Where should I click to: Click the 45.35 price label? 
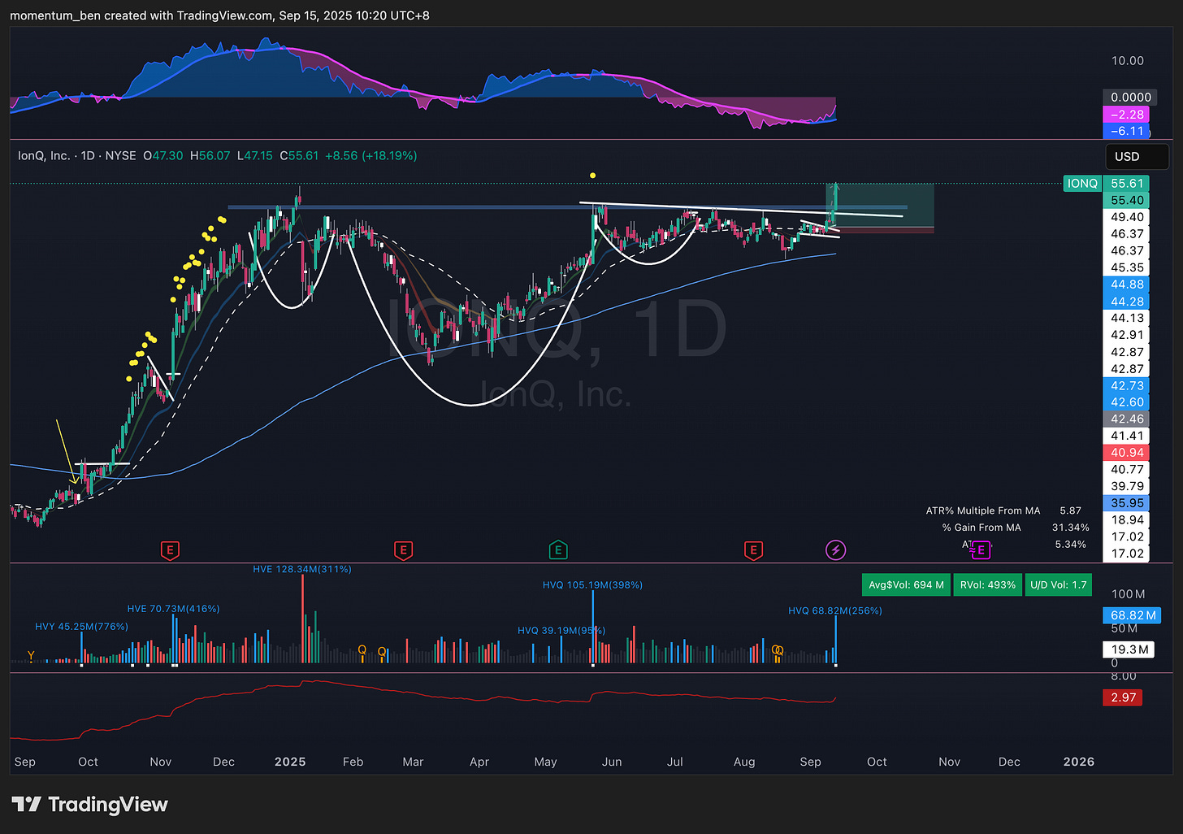[x=1127, y=267]
